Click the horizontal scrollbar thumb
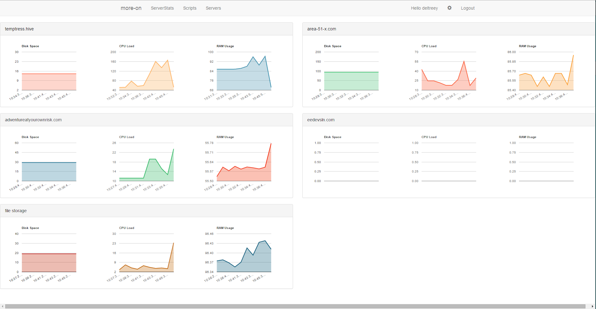 [x=295, y=307]
